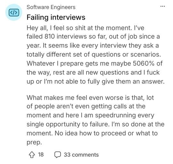This screenshot has width=173, height=164.
Task: Open the 33 comments link
Action: coord(81,155)
